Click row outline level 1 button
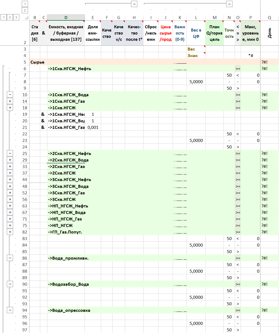279x333 pixels. coord(4,17)
